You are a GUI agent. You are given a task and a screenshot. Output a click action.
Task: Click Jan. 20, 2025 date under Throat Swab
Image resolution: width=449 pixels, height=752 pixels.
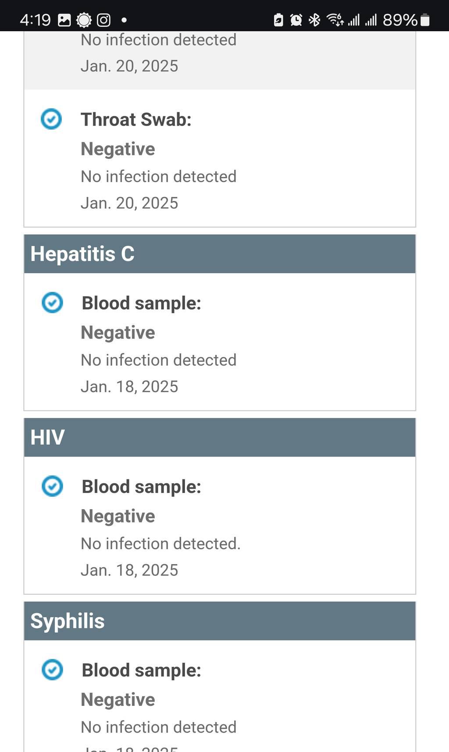point(129,203)
